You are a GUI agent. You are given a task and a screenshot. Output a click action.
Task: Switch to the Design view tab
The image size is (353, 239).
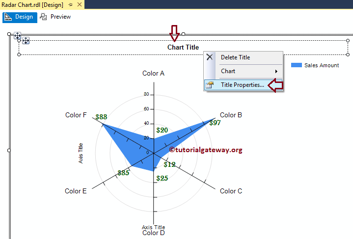click(20, 17)
